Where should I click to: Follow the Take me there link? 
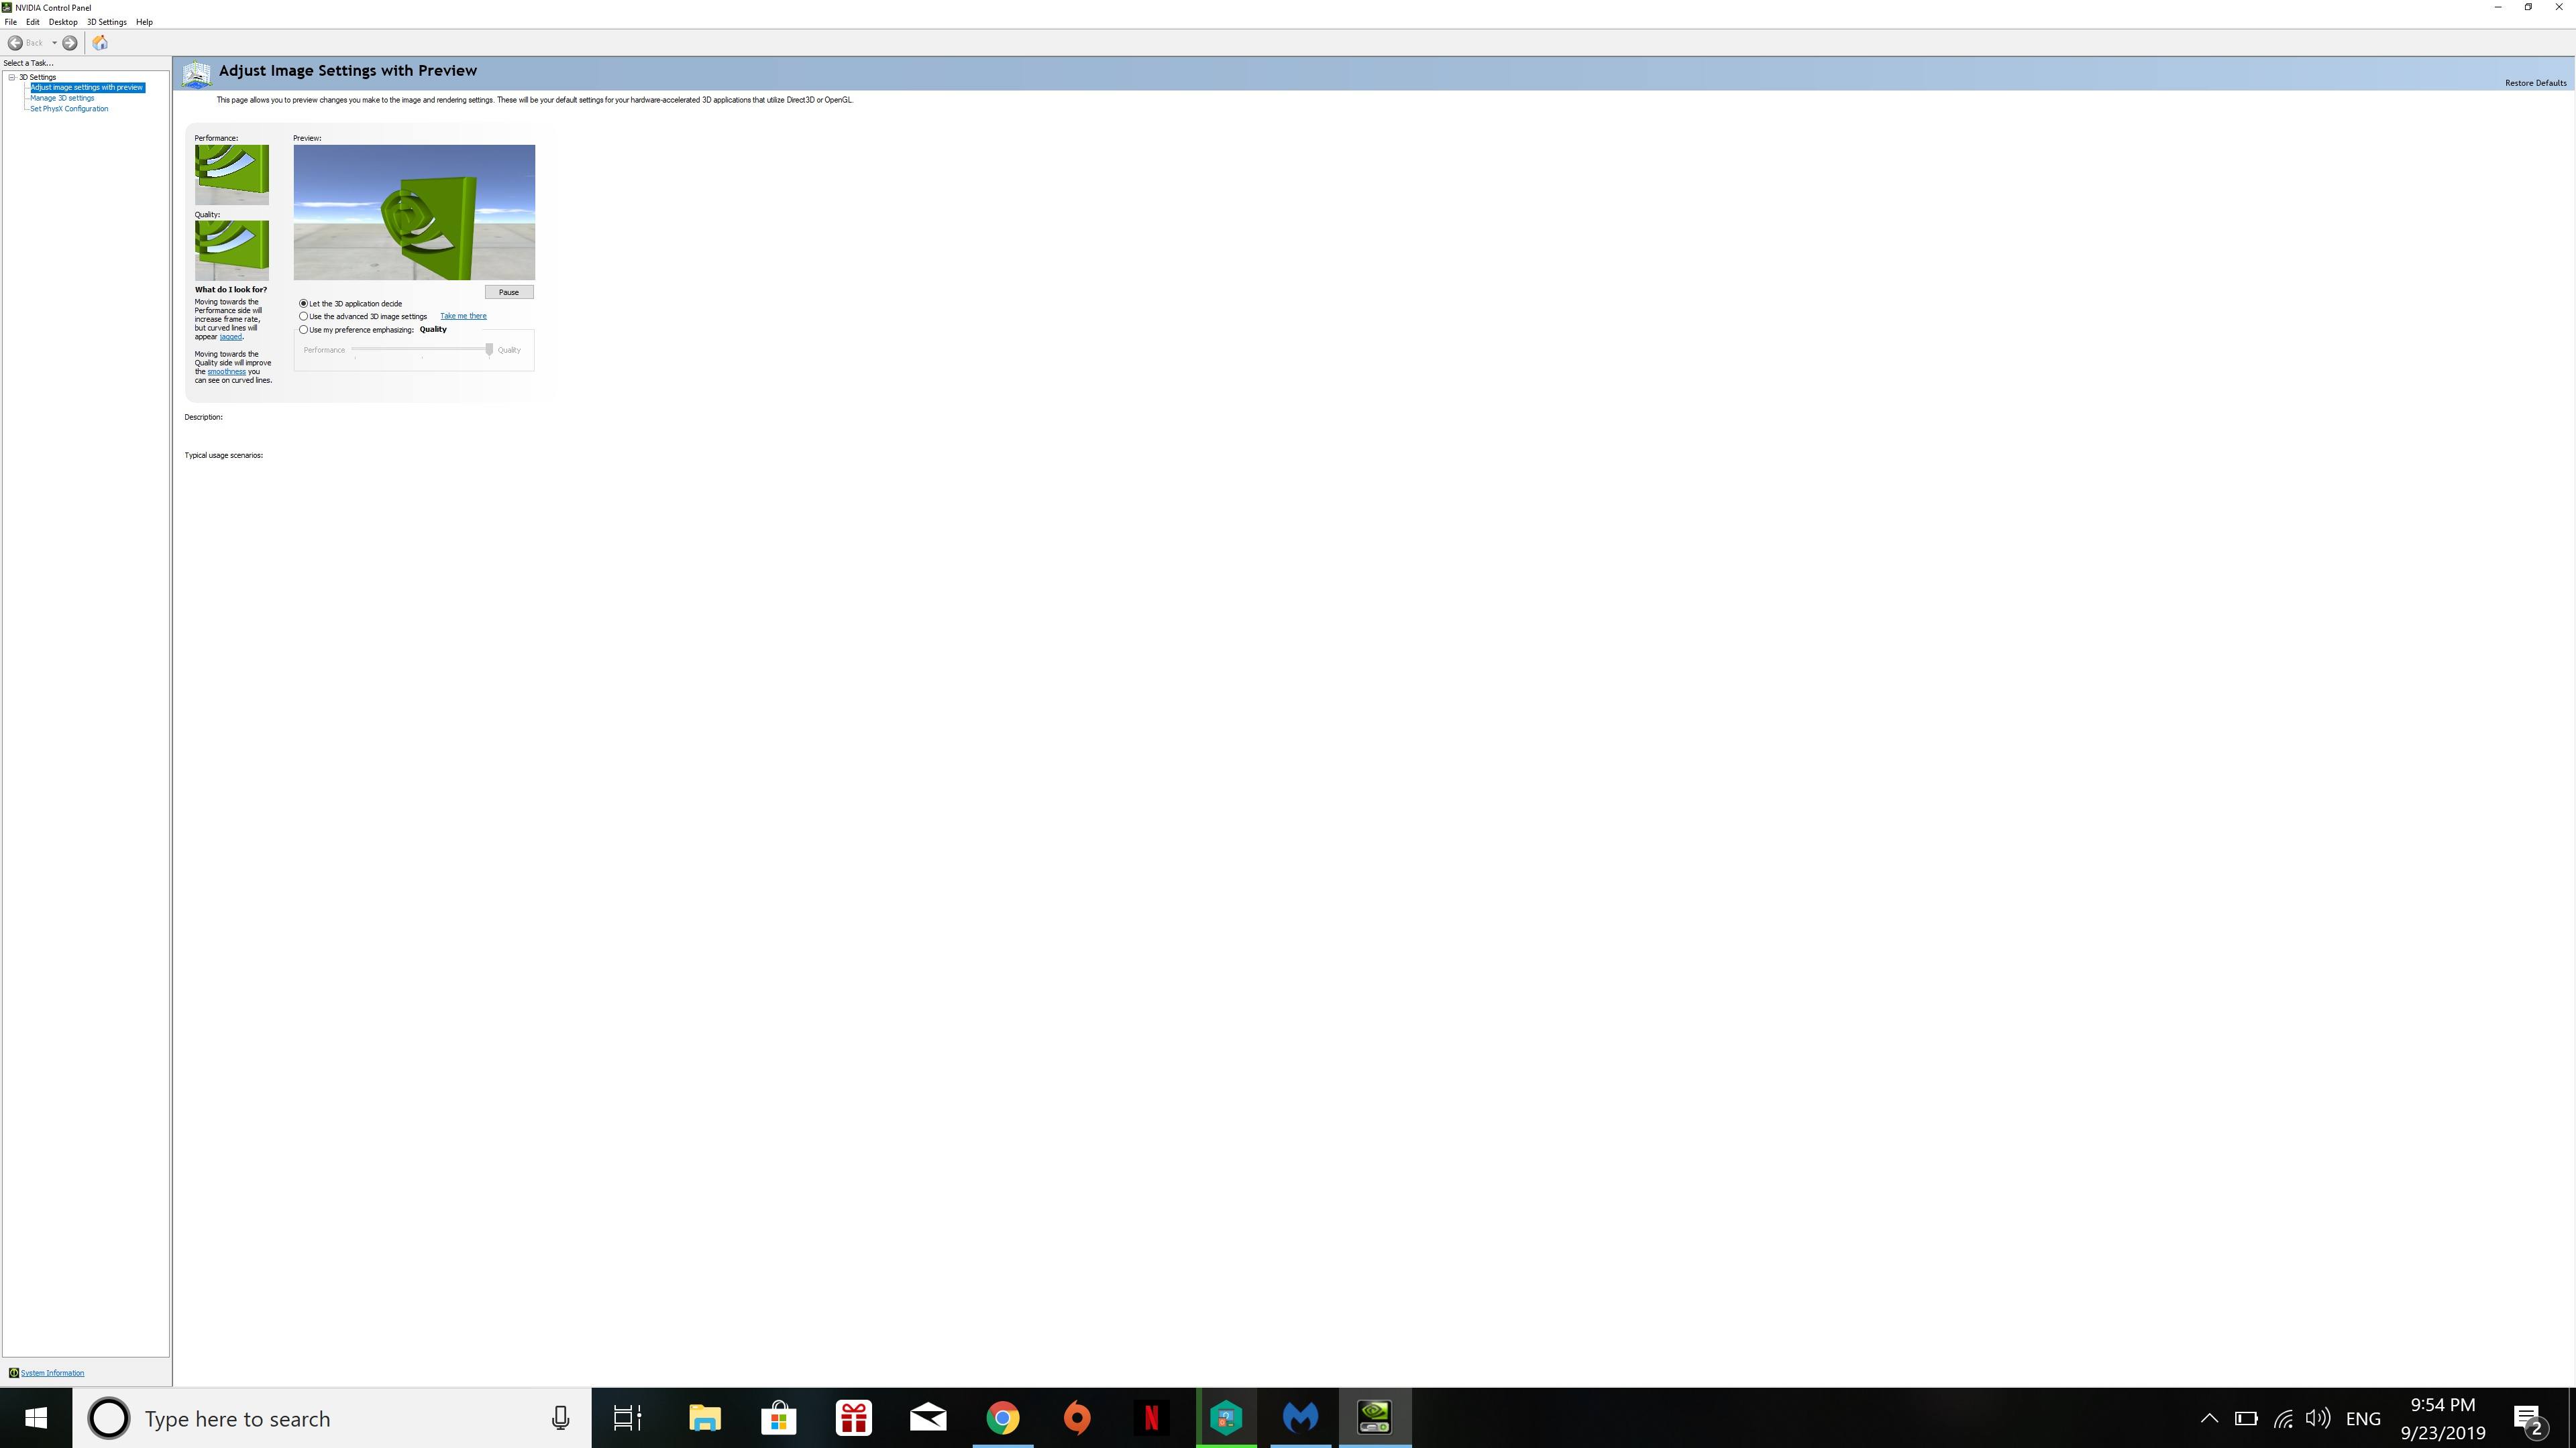coord(463,316)
